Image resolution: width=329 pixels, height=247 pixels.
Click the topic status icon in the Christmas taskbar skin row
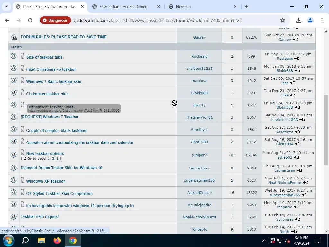click(13, 92)
